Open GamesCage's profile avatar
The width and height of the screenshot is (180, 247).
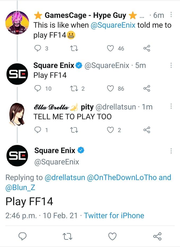pos(17,23)
